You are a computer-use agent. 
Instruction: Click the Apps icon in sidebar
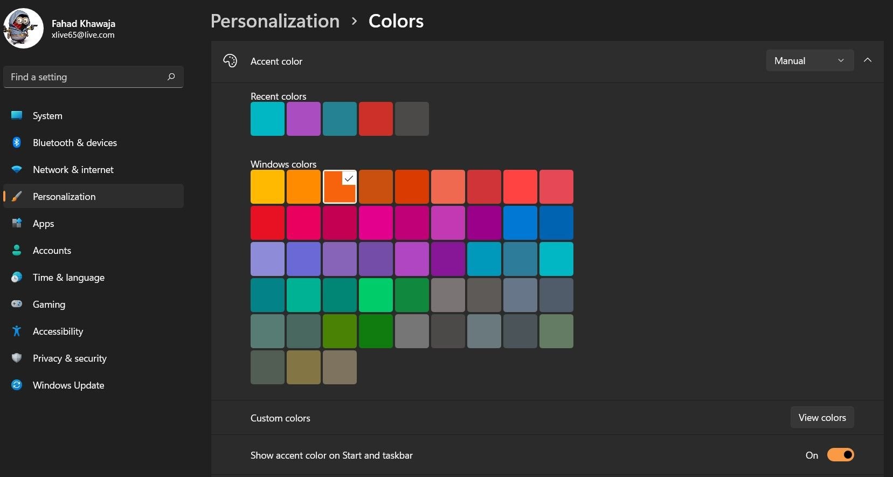point(17,223)
